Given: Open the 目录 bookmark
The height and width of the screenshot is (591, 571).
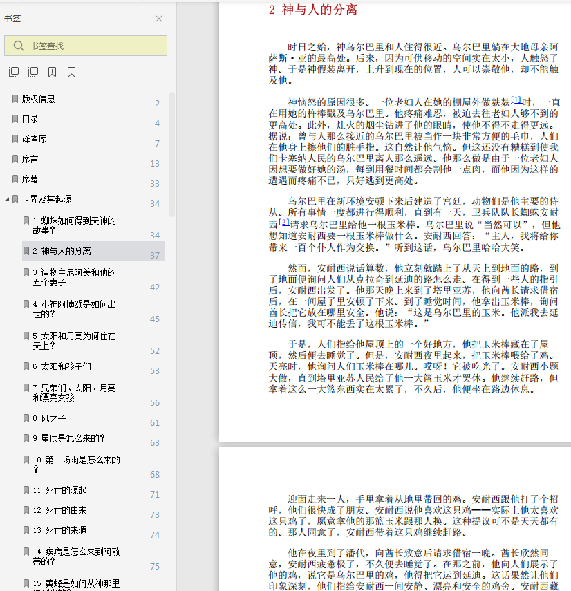Looking at the screenshot, I should 30,119.
